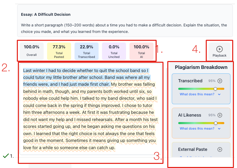
Task: Click the Transcribed slider handle
Action: tap(215, 89)
